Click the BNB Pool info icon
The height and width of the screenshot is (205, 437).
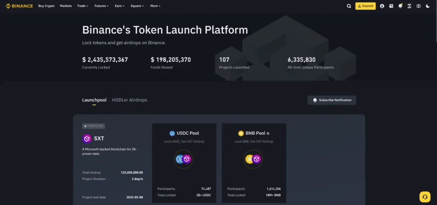tap(268, 133)
